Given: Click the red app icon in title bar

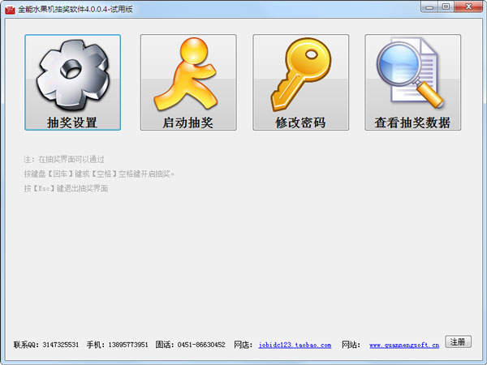Looking at the screenshot, I should tap(10, 10).
